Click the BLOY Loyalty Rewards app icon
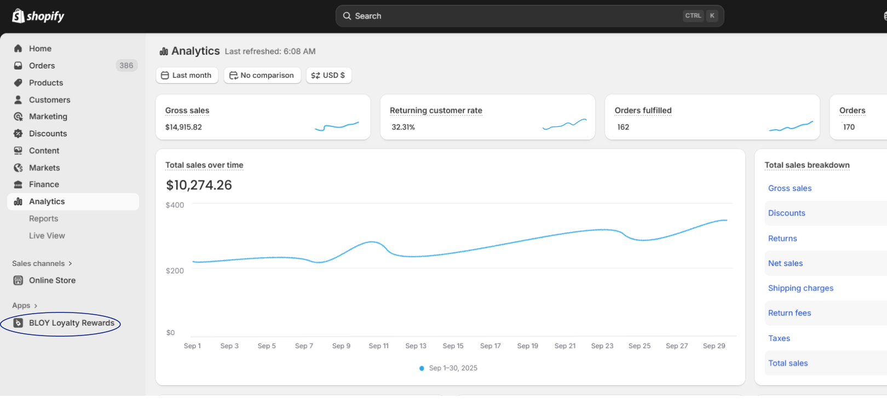This screenshot has width=887, height=399. coord(18,323)
